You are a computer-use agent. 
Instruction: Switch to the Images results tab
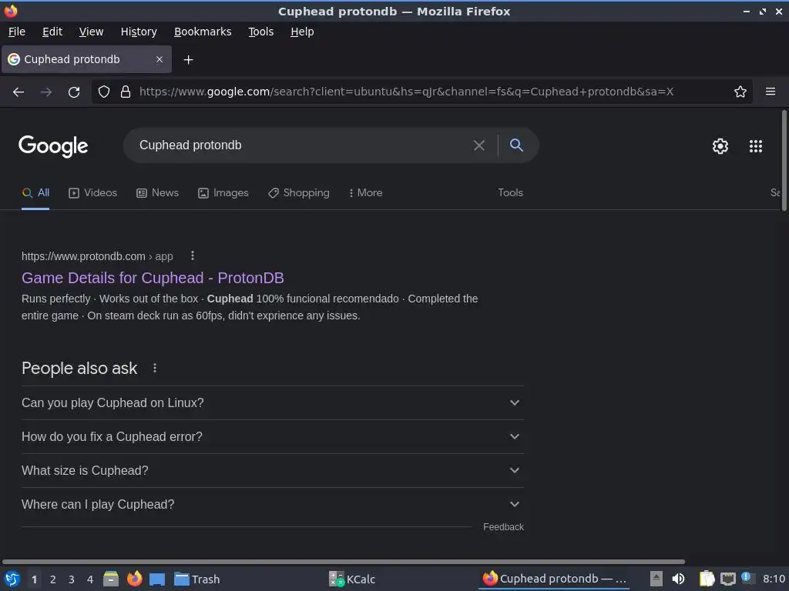(223, 193)
